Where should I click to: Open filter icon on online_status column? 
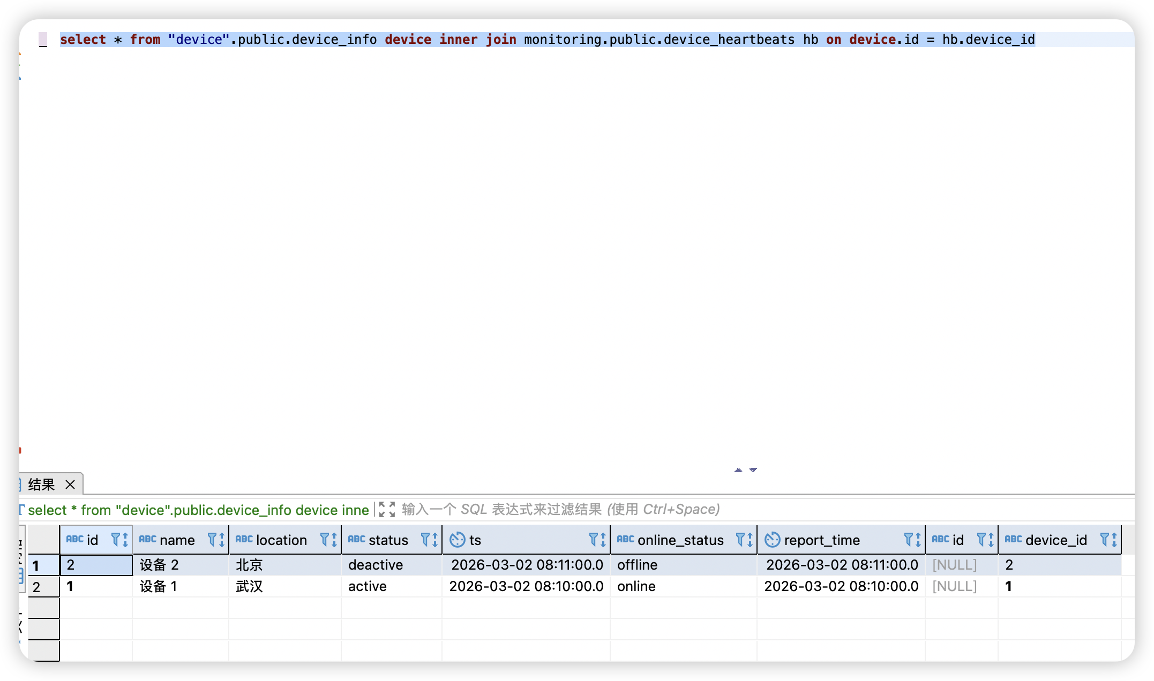click(x=740, y=540)
